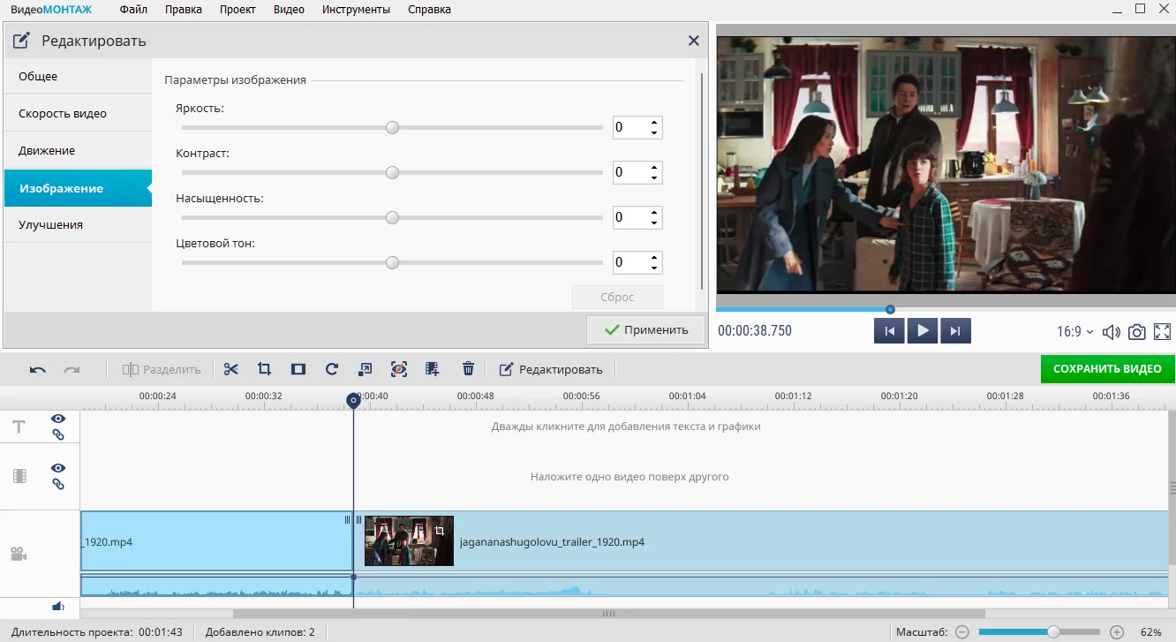
Task: Decrease the Контраст value with down arrow
Action: (653, 177)
